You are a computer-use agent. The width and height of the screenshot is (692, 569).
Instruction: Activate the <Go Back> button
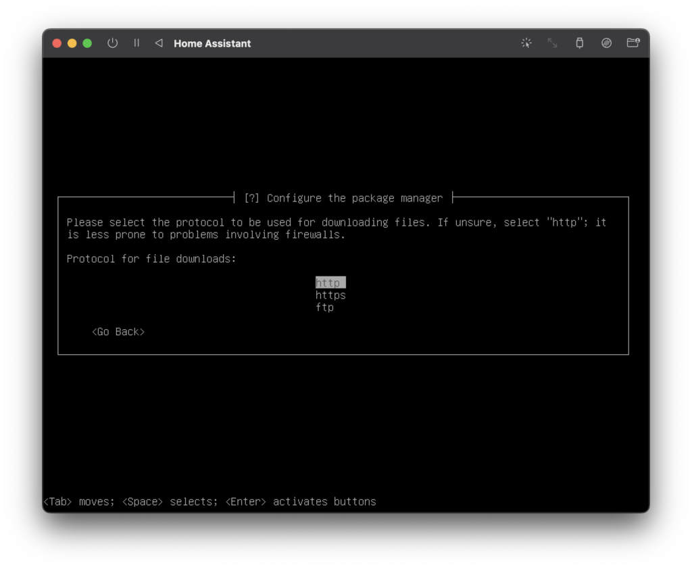[118, 332]
